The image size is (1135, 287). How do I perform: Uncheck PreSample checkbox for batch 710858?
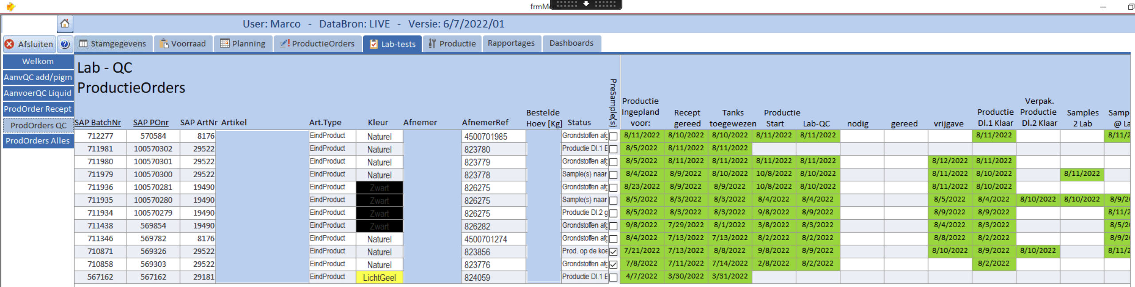tap(613, 264)
